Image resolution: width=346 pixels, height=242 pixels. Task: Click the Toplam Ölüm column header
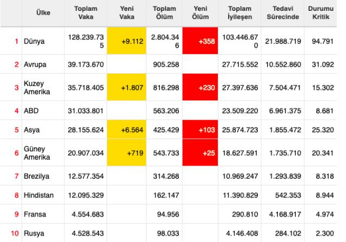(164, 13)
